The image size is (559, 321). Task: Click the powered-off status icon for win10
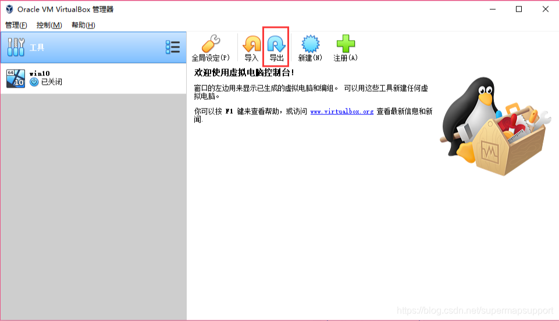[x=34, y=82]
